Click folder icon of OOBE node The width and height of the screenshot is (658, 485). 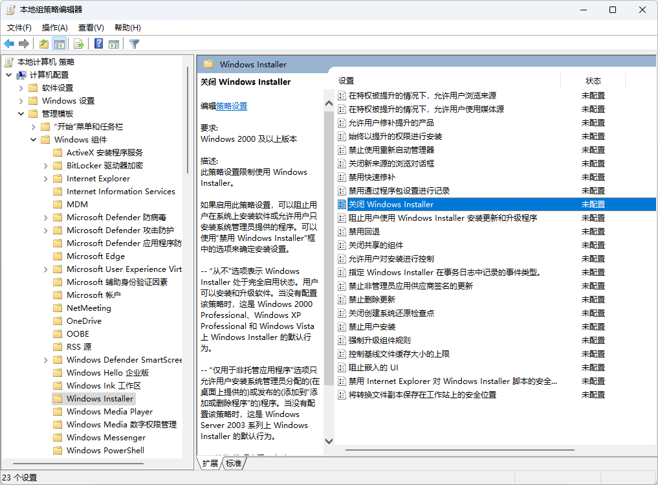(x=58, y=334)
